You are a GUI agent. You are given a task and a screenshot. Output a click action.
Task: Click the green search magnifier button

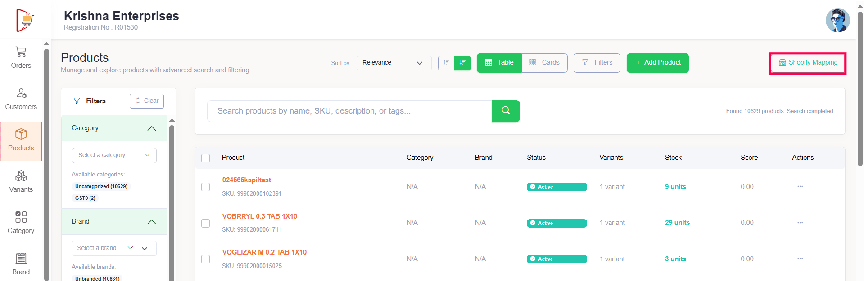tap(506, 111)
